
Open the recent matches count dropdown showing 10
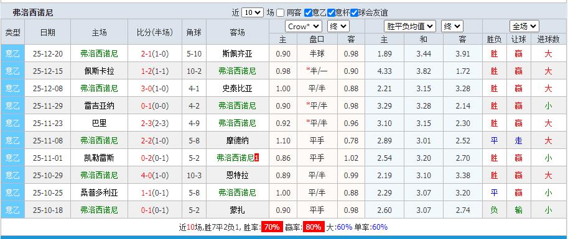pyautogui.click(x=252, y=12)
